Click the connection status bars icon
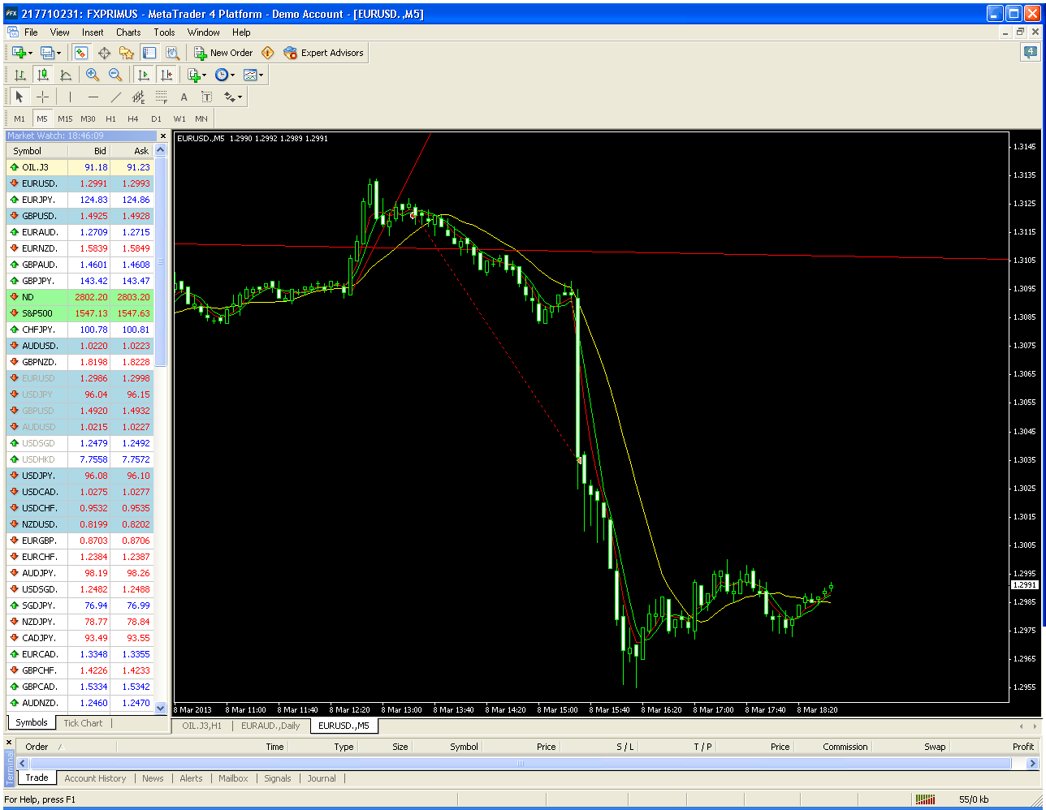Viewport: 1046px width, 810px height. coord(925,799)
